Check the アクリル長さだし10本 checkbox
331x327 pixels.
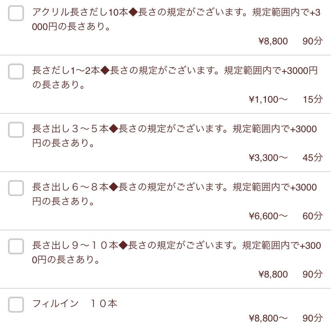[16, 14]
